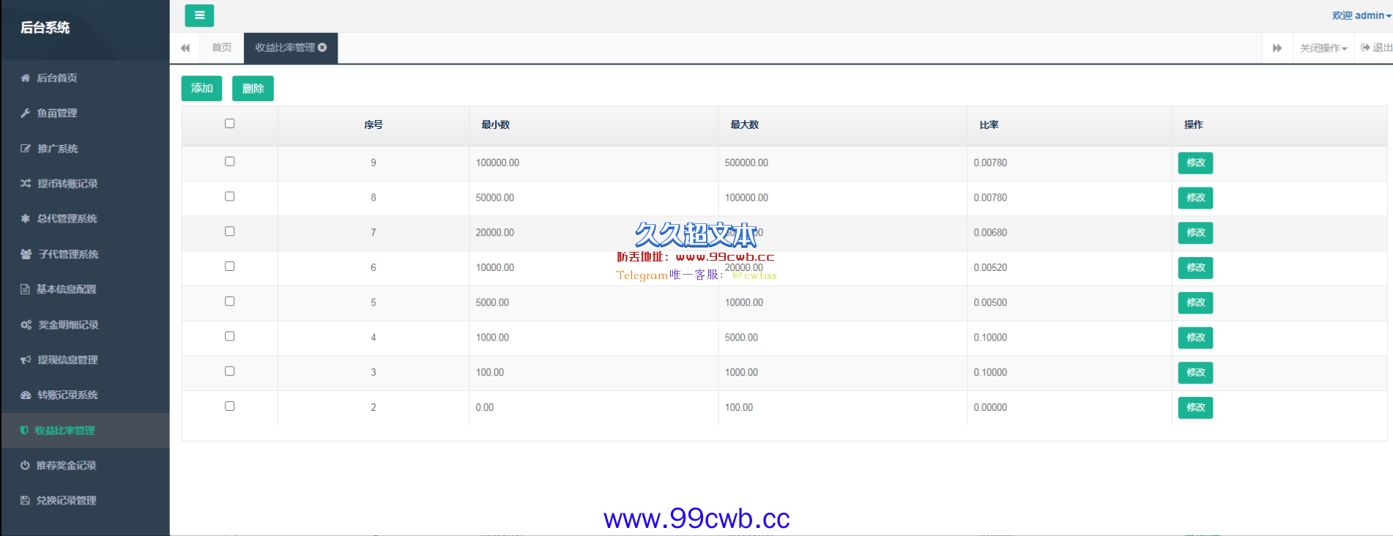The height and width of the screenshot is (536, 1393).
Task: Click 修改 for row 3
Action: point(1195,373)
